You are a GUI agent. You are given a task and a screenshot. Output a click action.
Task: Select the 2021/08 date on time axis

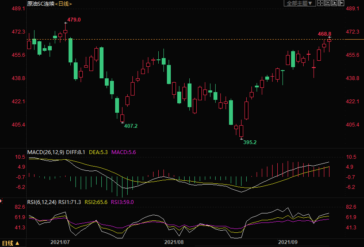pos(174,242)
